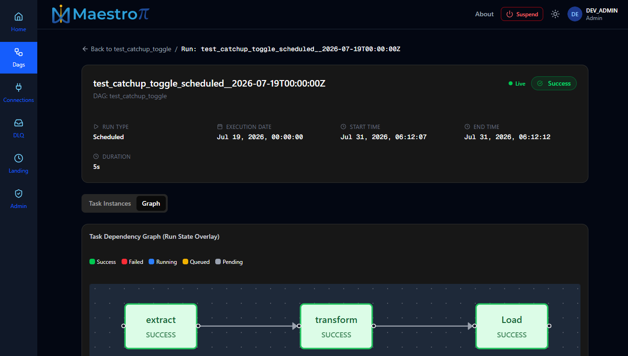Click the green Live status dot
This screenshot has width=628, height=356.
[511, 83]
